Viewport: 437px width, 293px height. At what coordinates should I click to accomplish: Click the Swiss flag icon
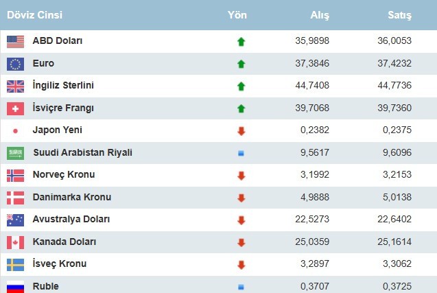tap(15, 108)
